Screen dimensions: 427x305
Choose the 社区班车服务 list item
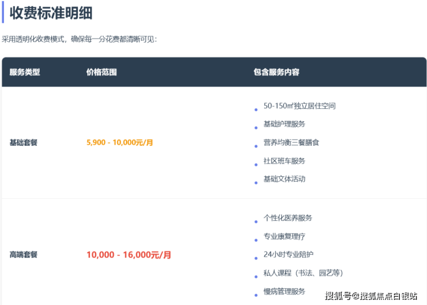click(x=284, y=161)
